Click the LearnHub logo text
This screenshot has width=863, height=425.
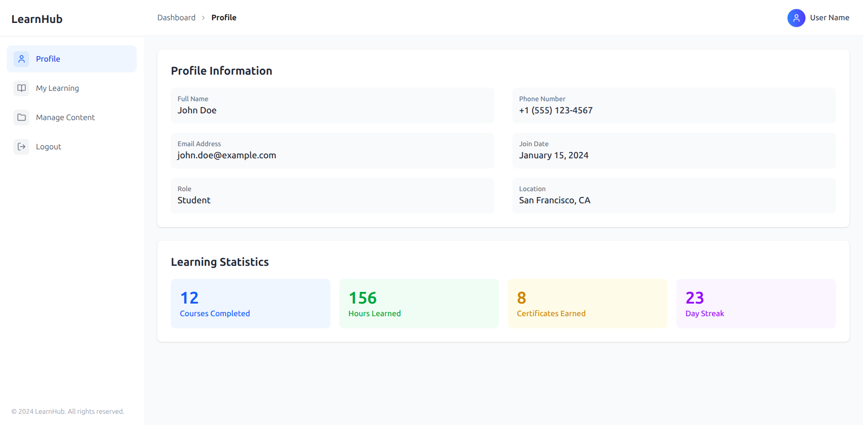click(x=37, y=19)
